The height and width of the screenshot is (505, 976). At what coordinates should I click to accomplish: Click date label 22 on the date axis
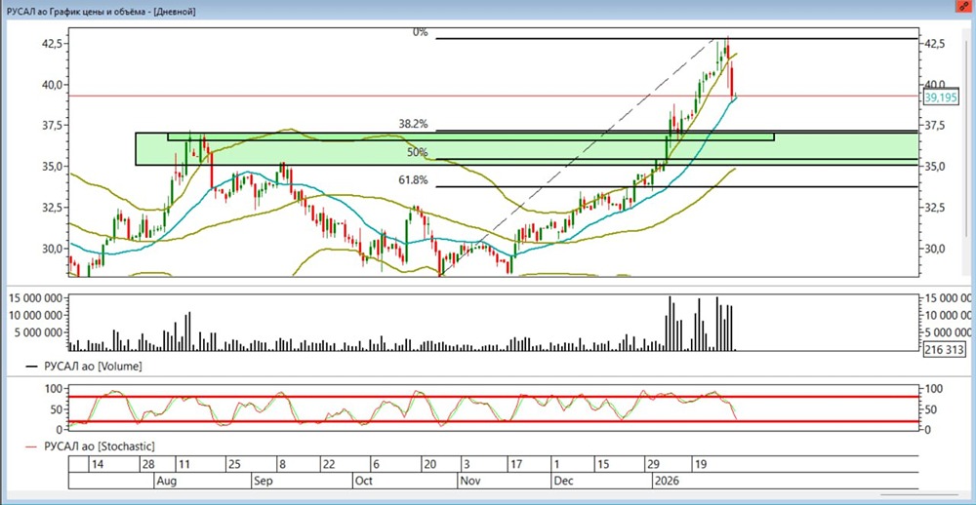pyautogui.click(x=329, y=465)
